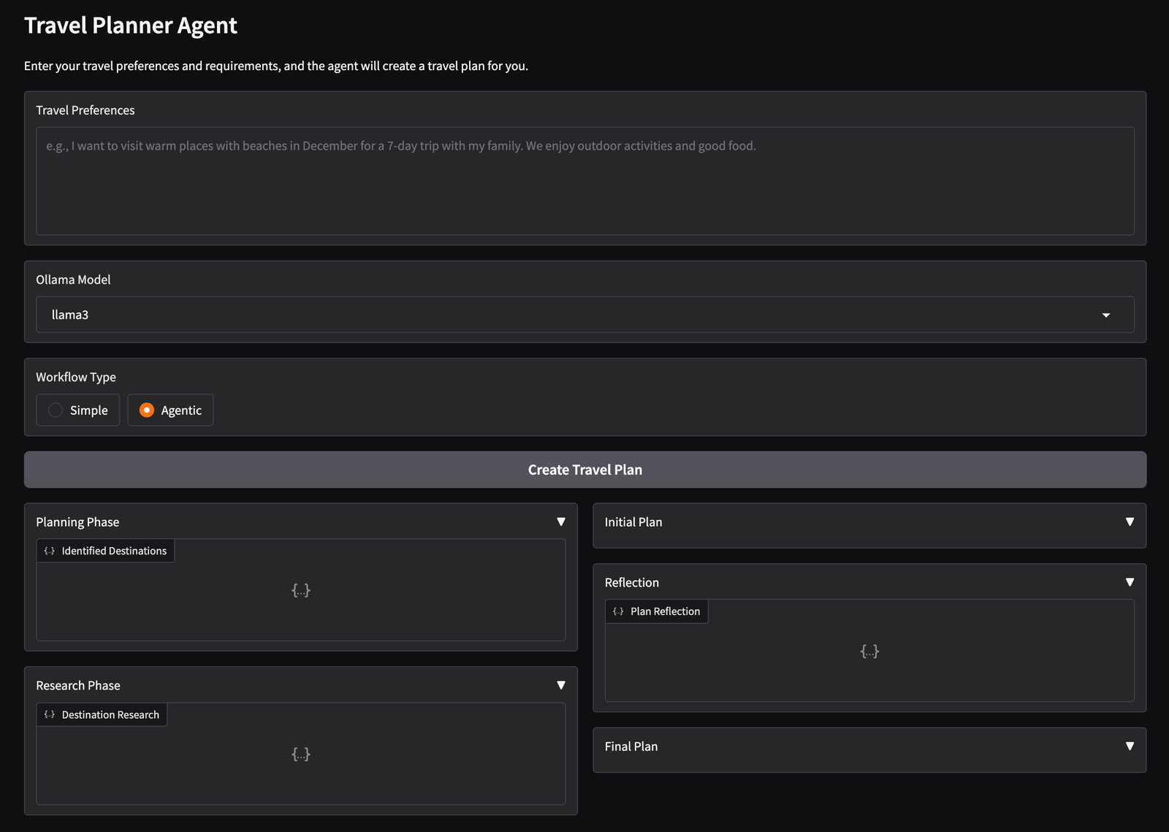This screenshot has width=1169, height=832.
Task: Collapse the Final Plan section
Action: click(x=1130, y=747)
